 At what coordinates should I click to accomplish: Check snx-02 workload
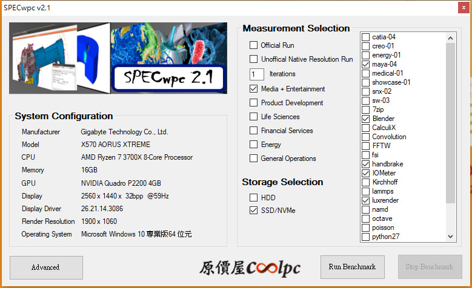[x=365, y=91]
